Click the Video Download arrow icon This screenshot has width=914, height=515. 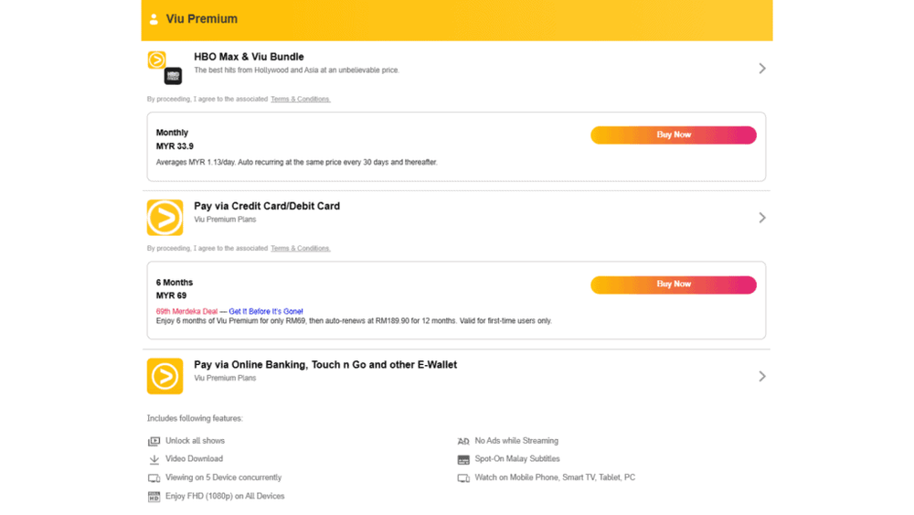tap(154, 459)
